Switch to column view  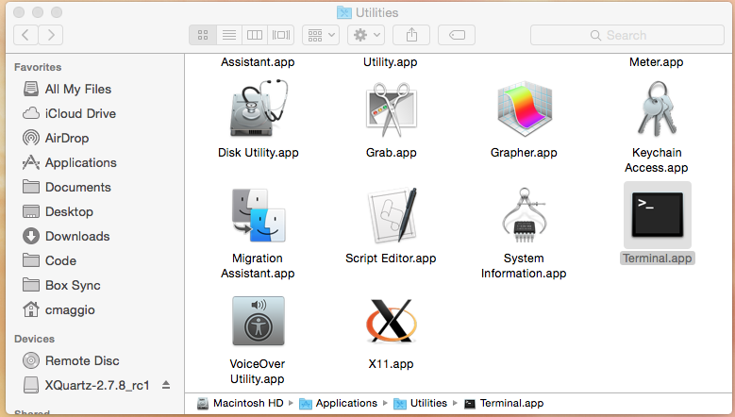pos(255,35)
